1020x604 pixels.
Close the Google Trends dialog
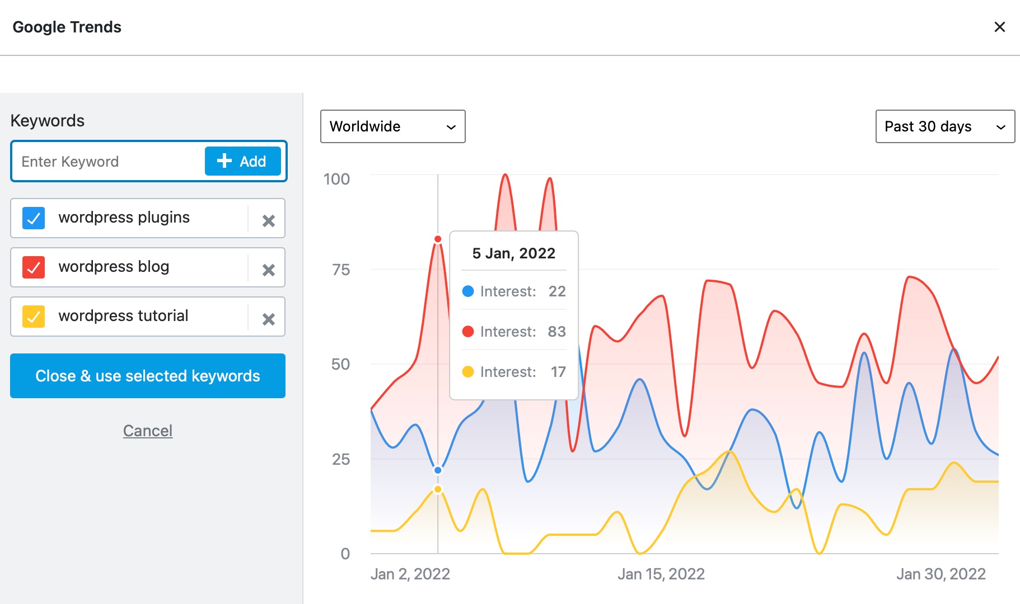coord(999,27)
